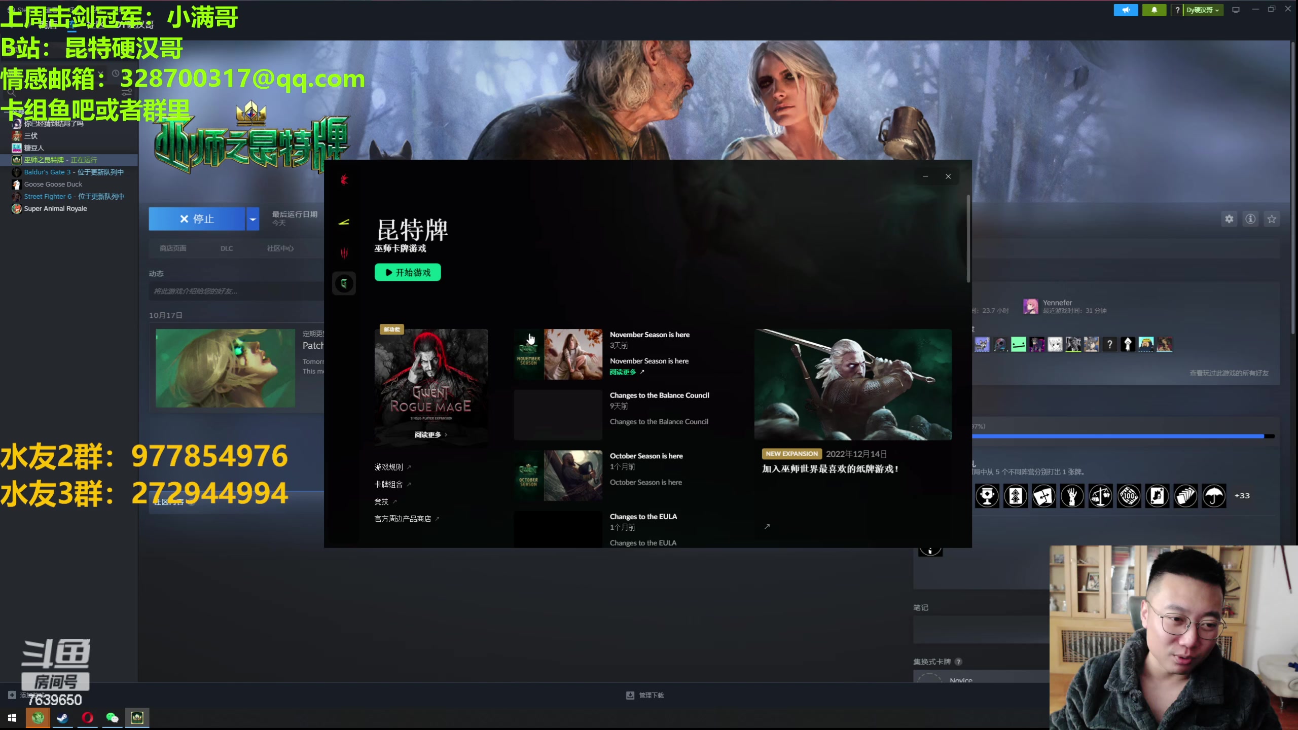Select the Witcher claw-mark icon in launcher sidebar
The width and height of the screenshot is (1298, 730).
click(344, 253)
